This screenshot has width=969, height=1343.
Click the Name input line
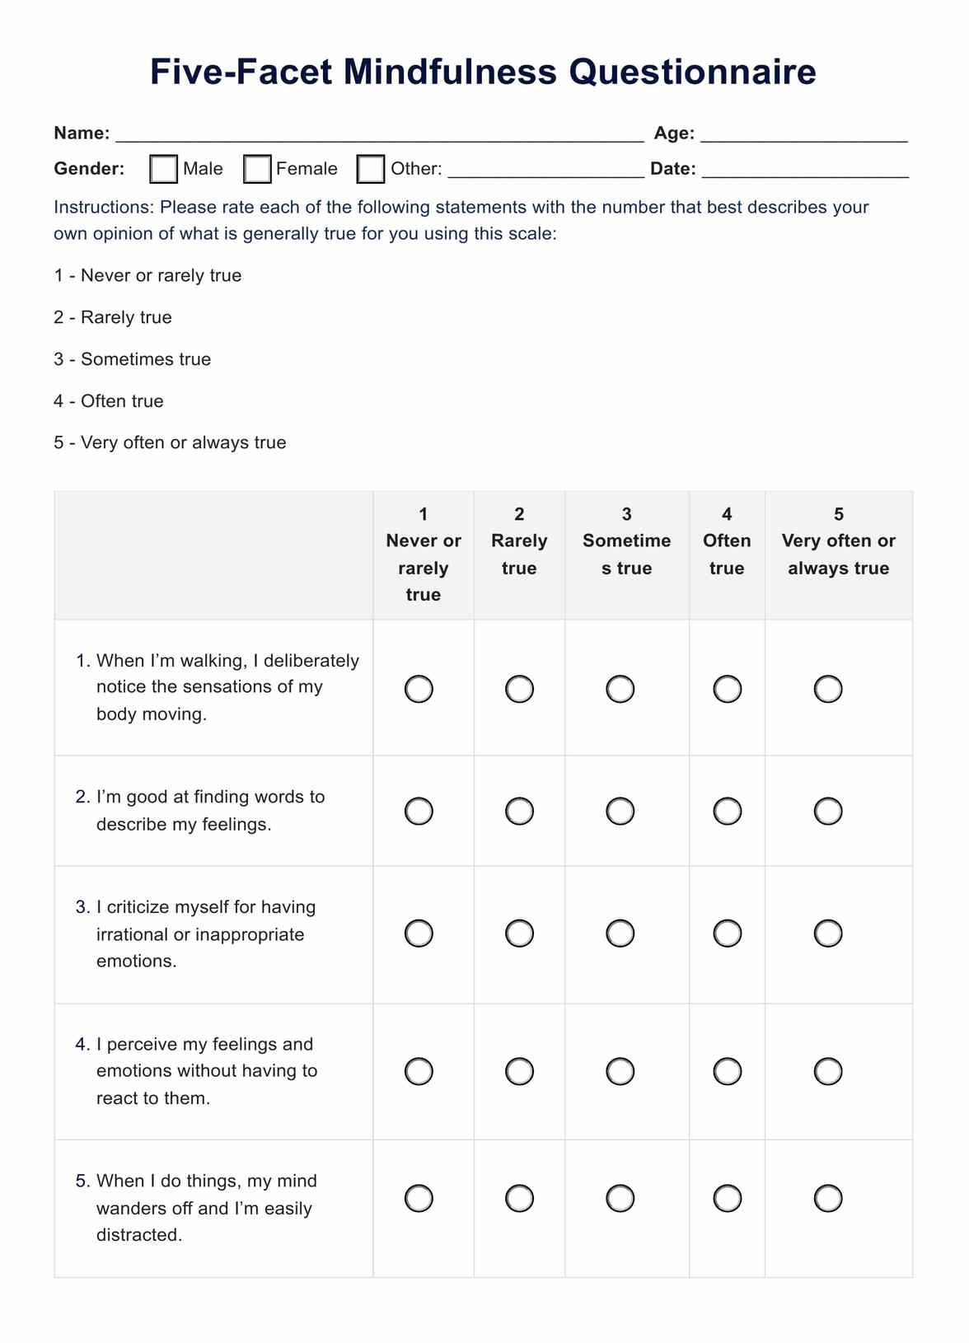point(379,134)
